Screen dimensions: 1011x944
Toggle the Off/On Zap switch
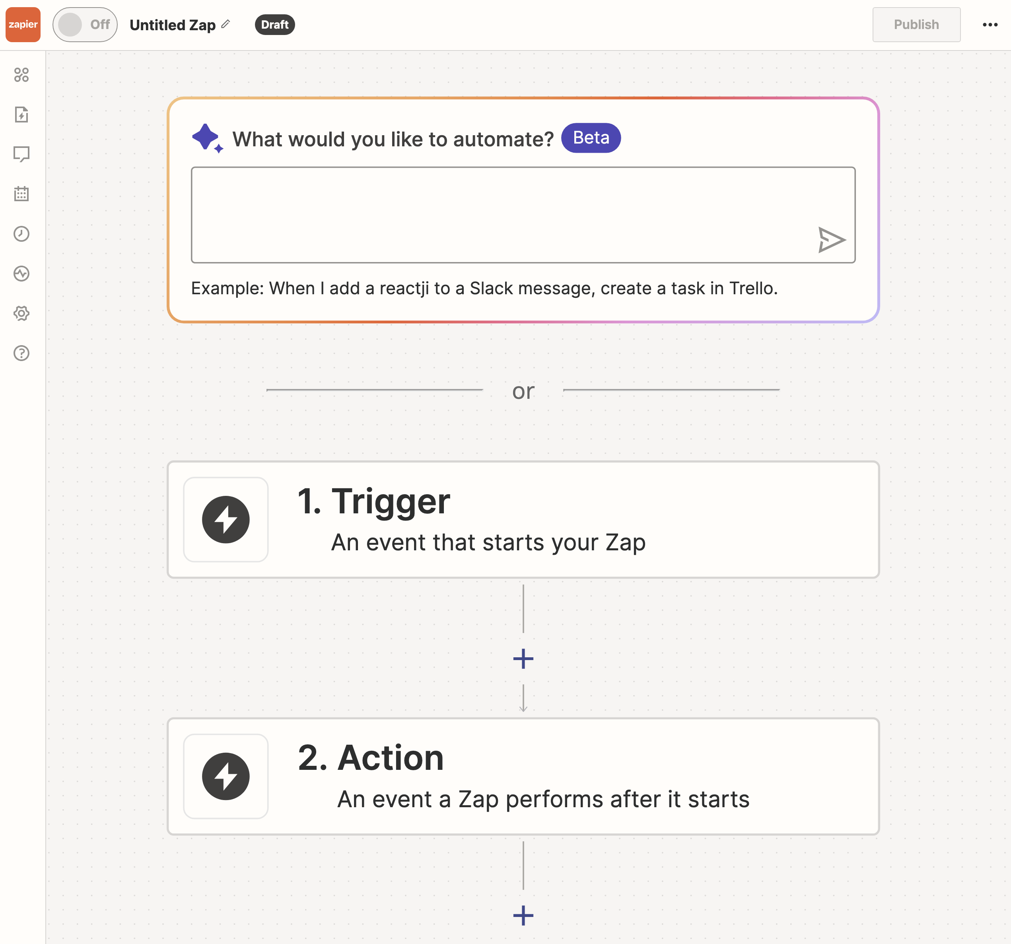coord(85,24)
